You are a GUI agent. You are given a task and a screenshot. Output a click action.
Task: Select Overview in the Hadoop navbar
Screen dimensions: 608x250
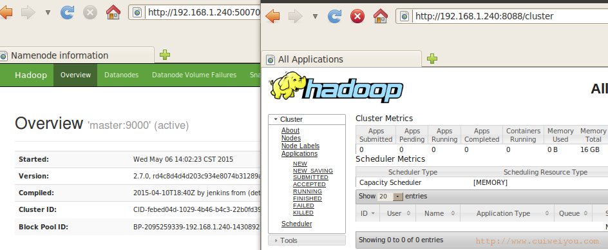(x=75, y=75)
